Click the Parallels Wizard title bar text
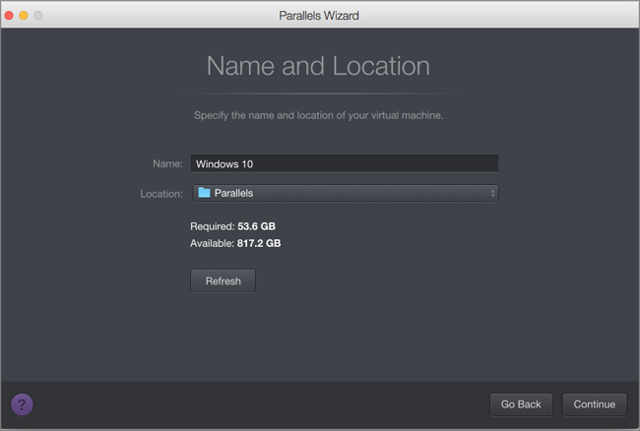The image size is (640, 431). coord(319,16)
